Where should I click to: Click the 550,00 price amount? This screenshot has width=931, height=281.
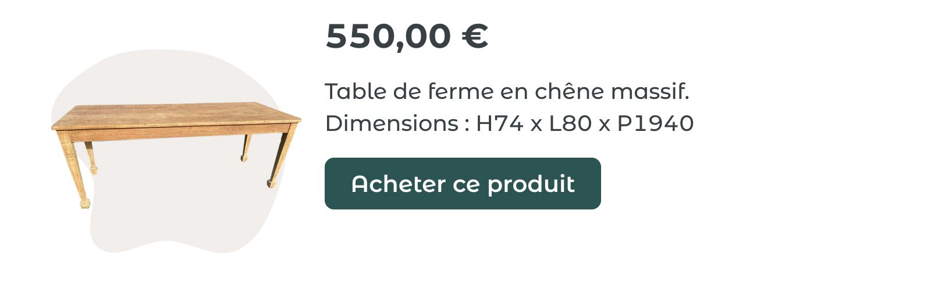click(x=388, y=36)
